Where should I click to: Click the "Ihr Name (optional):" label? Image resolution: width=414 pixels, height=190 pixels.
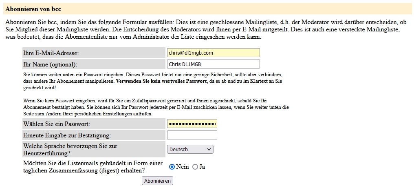[50, 64]
